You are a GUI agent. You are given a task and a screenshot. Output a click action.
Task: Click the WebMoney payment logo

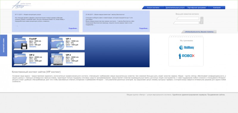point(187,48)
